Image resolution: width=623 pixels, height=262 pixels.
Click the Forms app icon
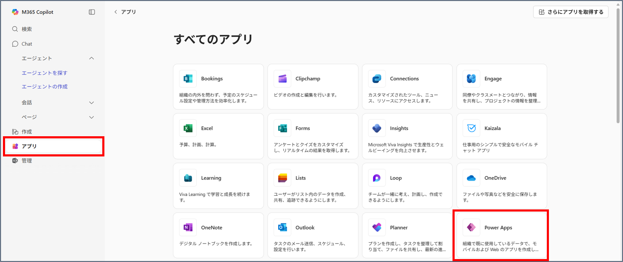pyautogui.click(x=282, y=128)
